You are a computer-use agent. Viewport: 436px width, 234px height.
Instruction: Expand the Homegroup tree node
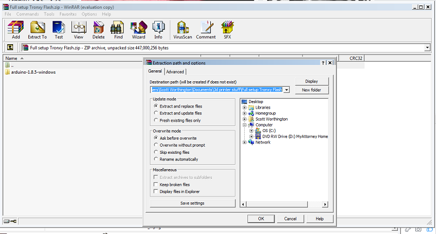click(x=244, y=113)
